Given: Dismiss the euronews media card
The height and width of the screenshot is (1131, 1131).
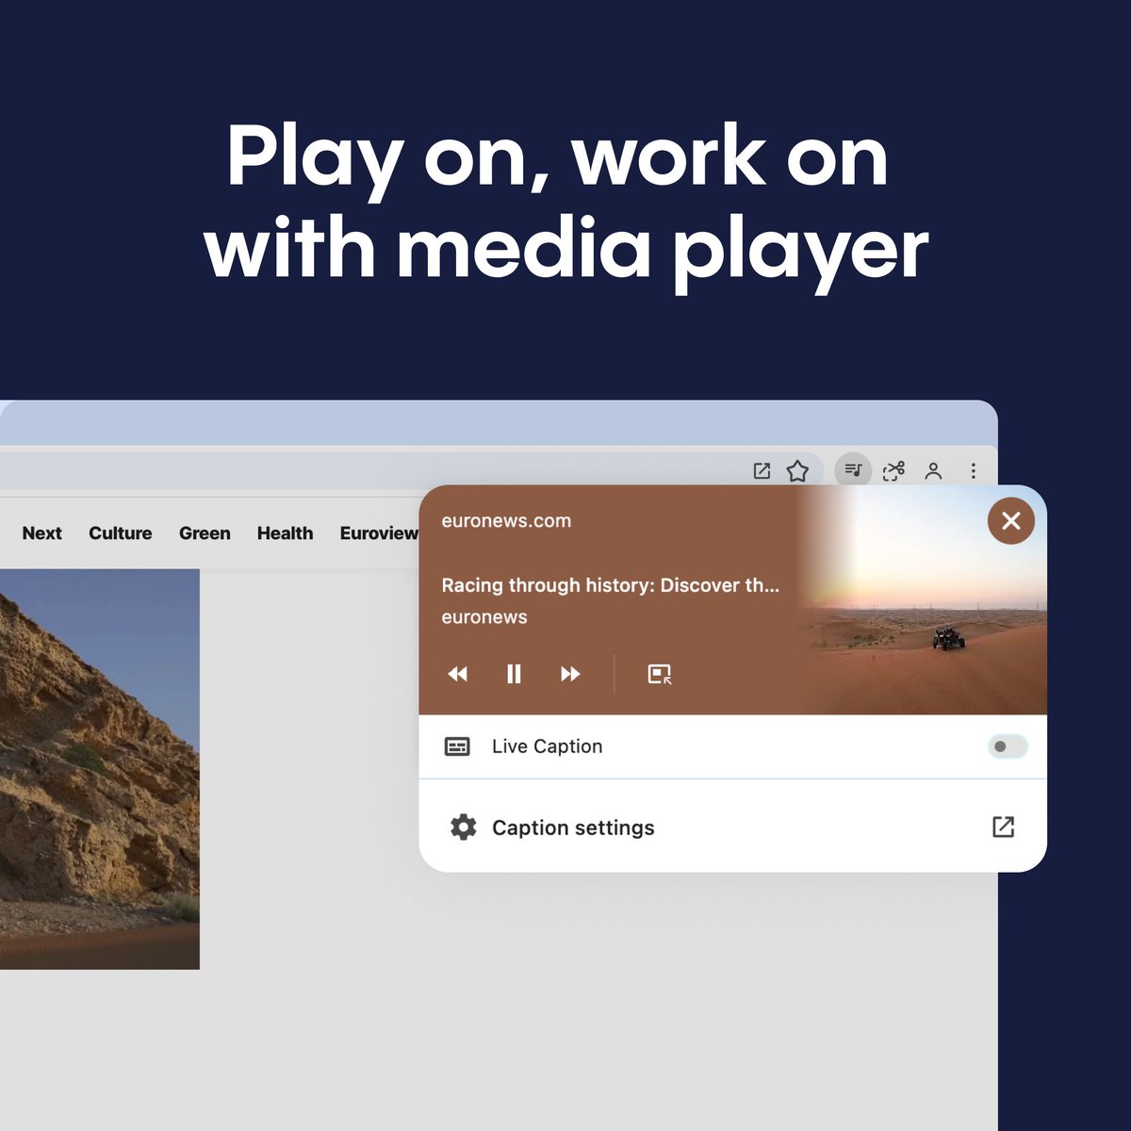Looking at the screenshot, I should click(x=1011, y=520).
